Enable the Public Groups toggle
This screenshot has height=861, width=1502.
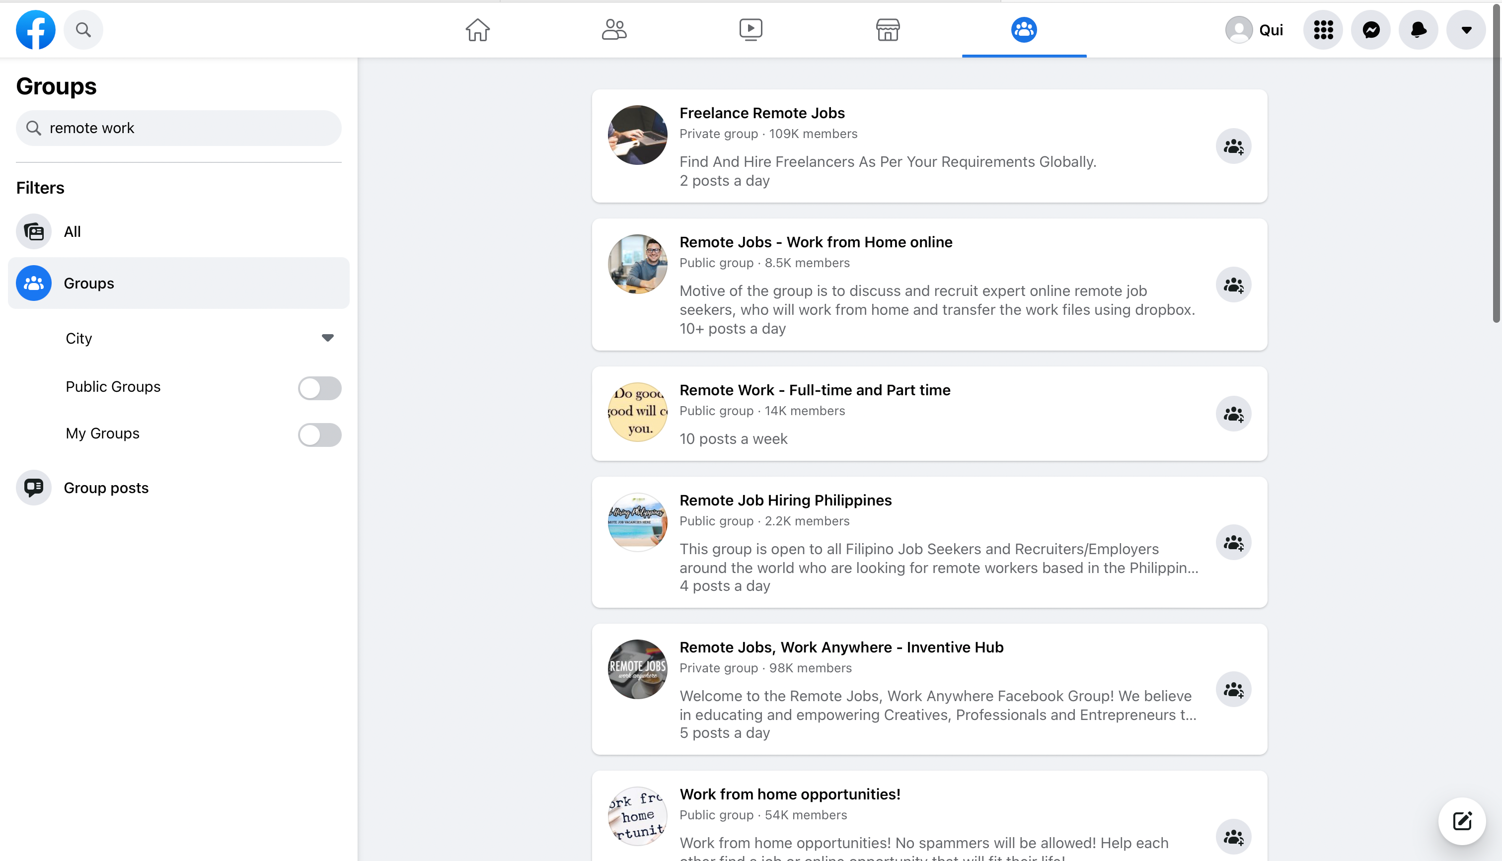coord(319,388)
